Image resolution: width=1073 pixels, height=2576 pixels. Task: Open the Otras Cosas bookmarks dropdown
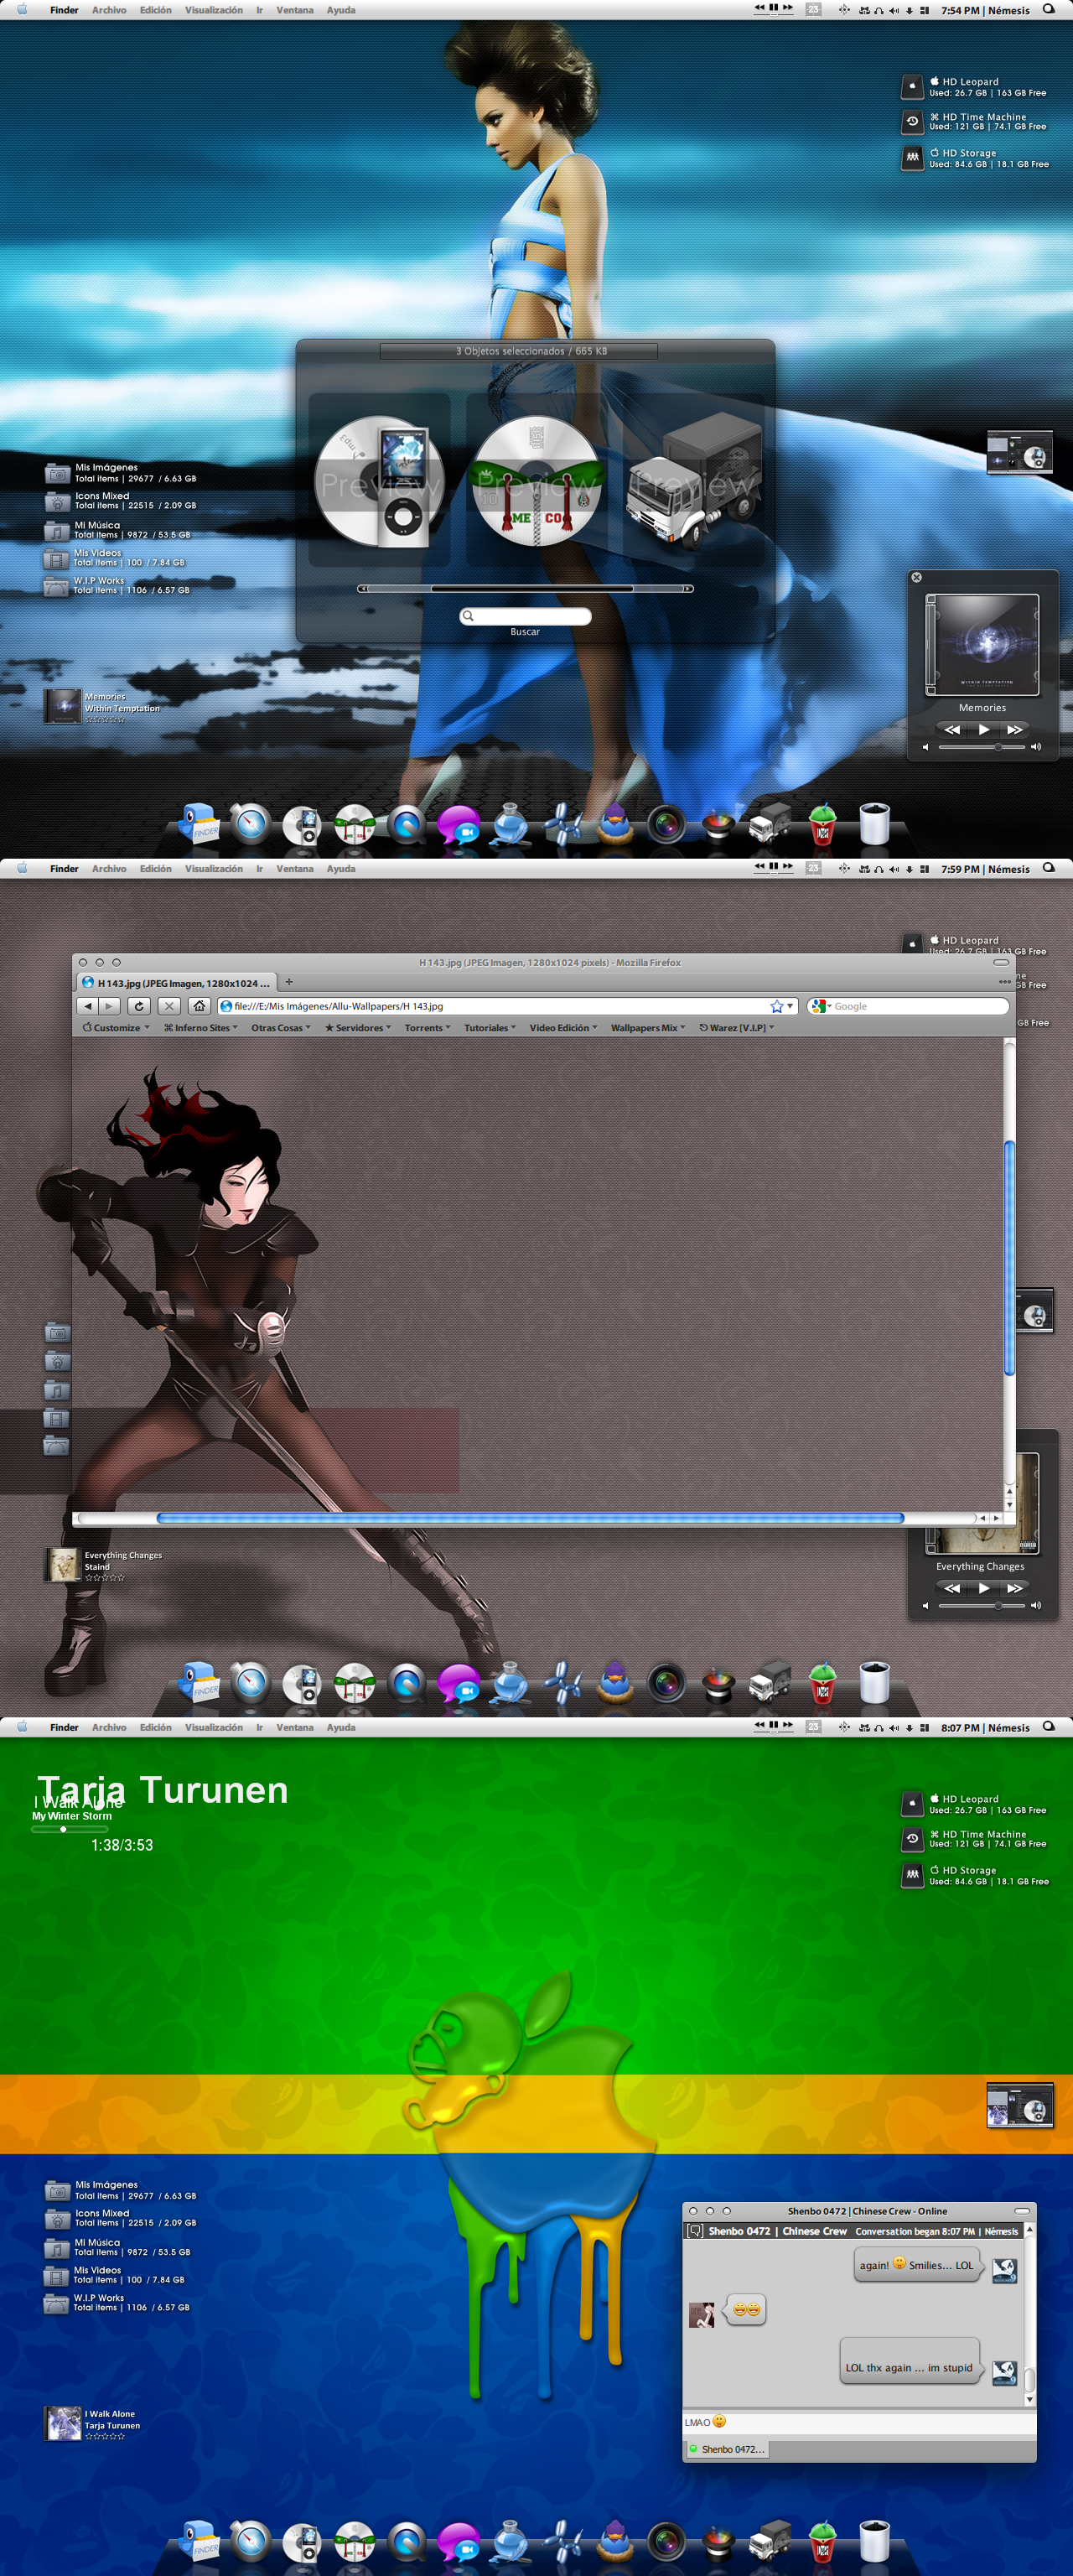coord(280,1027)
